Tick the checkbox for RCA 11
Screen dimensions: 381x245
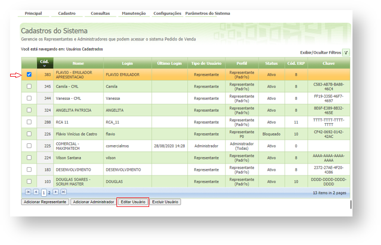click(29, 121)
